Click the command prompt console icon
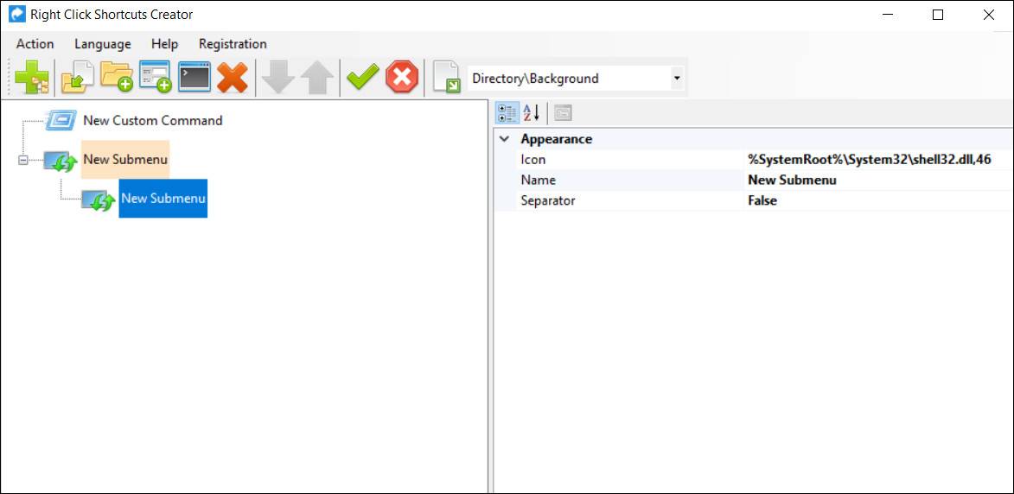 195,78
